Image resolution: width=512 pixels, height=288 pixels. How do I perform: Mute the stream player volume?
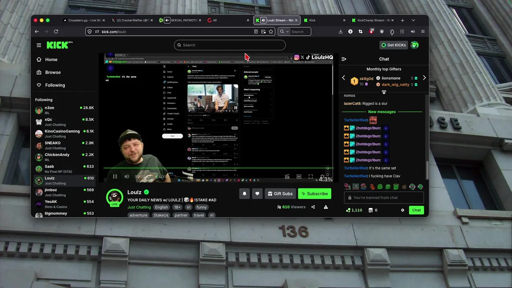(x=127, y=176)
